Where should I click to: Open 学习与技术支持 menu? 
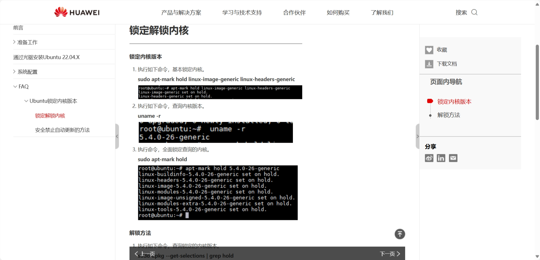tap(242, 12)
